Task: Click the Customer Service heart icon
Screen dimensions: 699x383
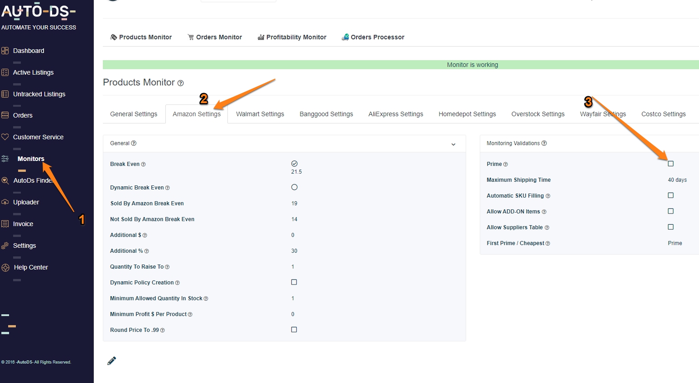Action: point(5,137)
